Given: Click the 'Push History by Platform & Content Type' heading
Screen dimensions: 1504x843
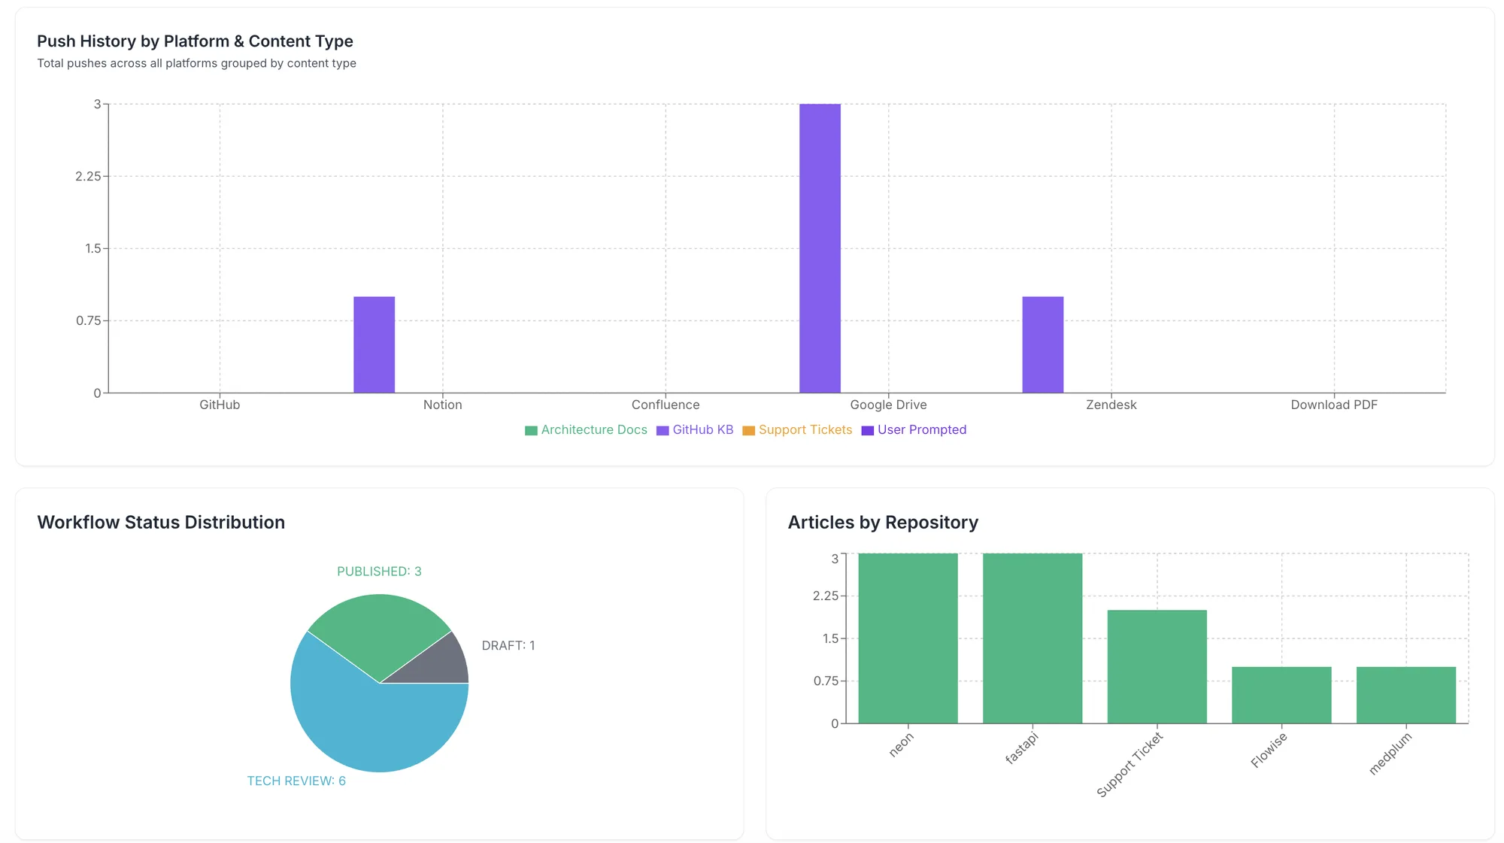Looking at the screenshot, I should [195, 41].
